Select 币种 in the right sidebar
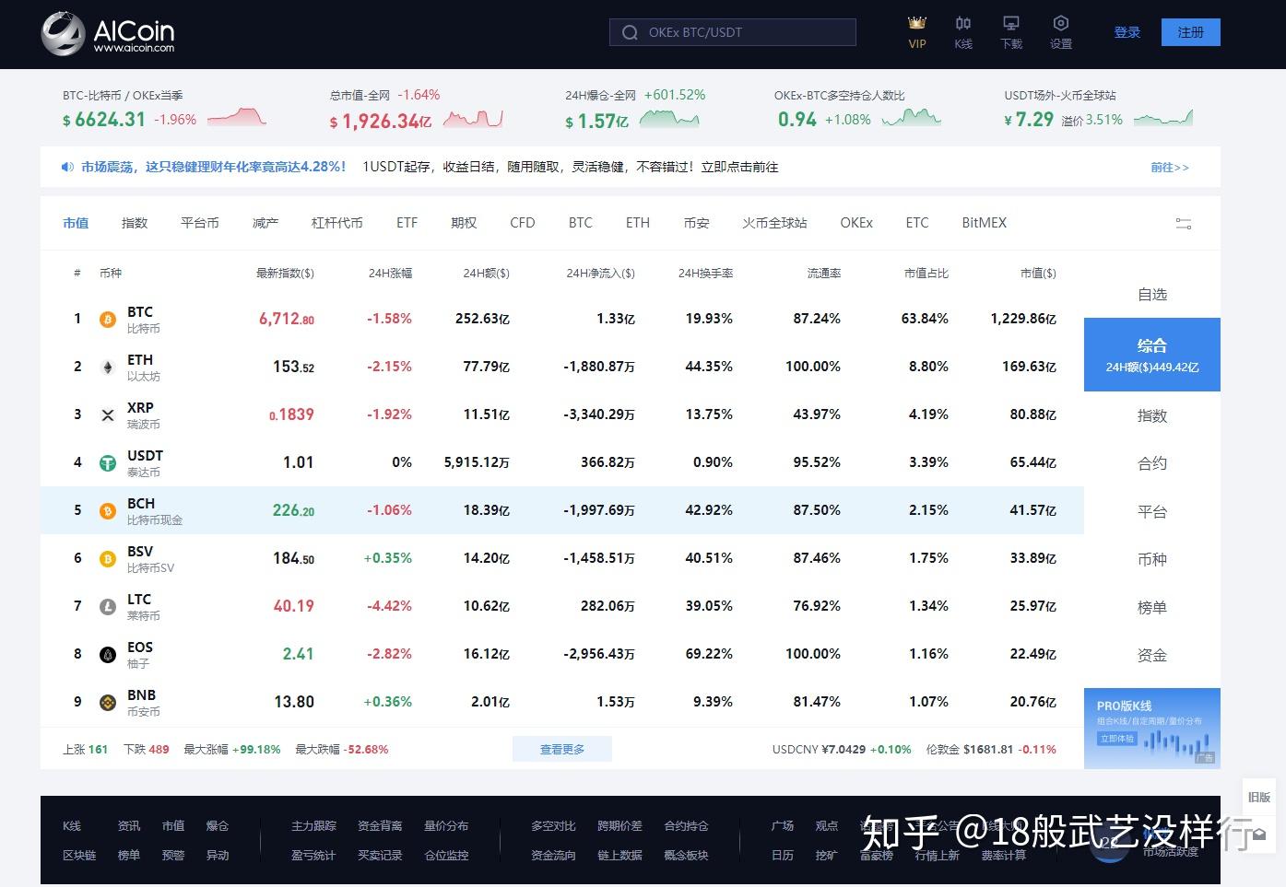 point(1152,559)
